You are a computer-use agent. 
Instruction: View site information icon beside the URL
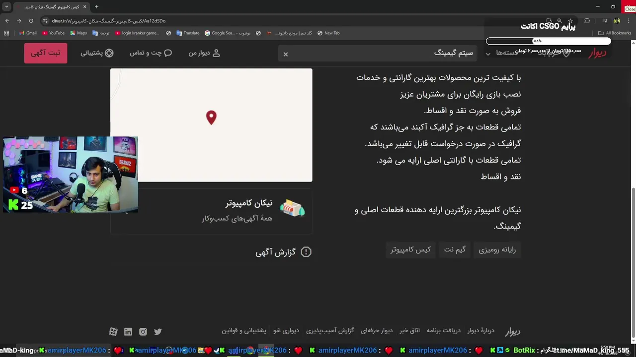tap(45, 21)
